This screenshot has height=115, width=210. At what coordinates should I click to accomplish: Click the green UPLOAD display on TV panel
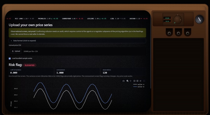coord(167,18)
